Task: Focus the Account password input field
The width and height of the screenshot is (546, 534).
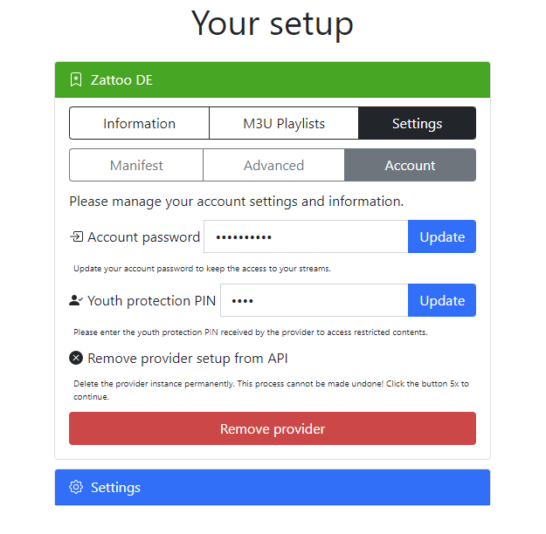Action: tap(306, 236)
